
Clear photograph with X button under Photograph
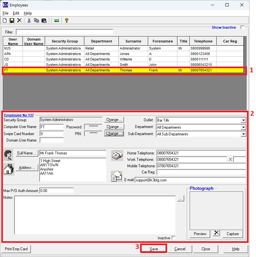pos(216,233)
